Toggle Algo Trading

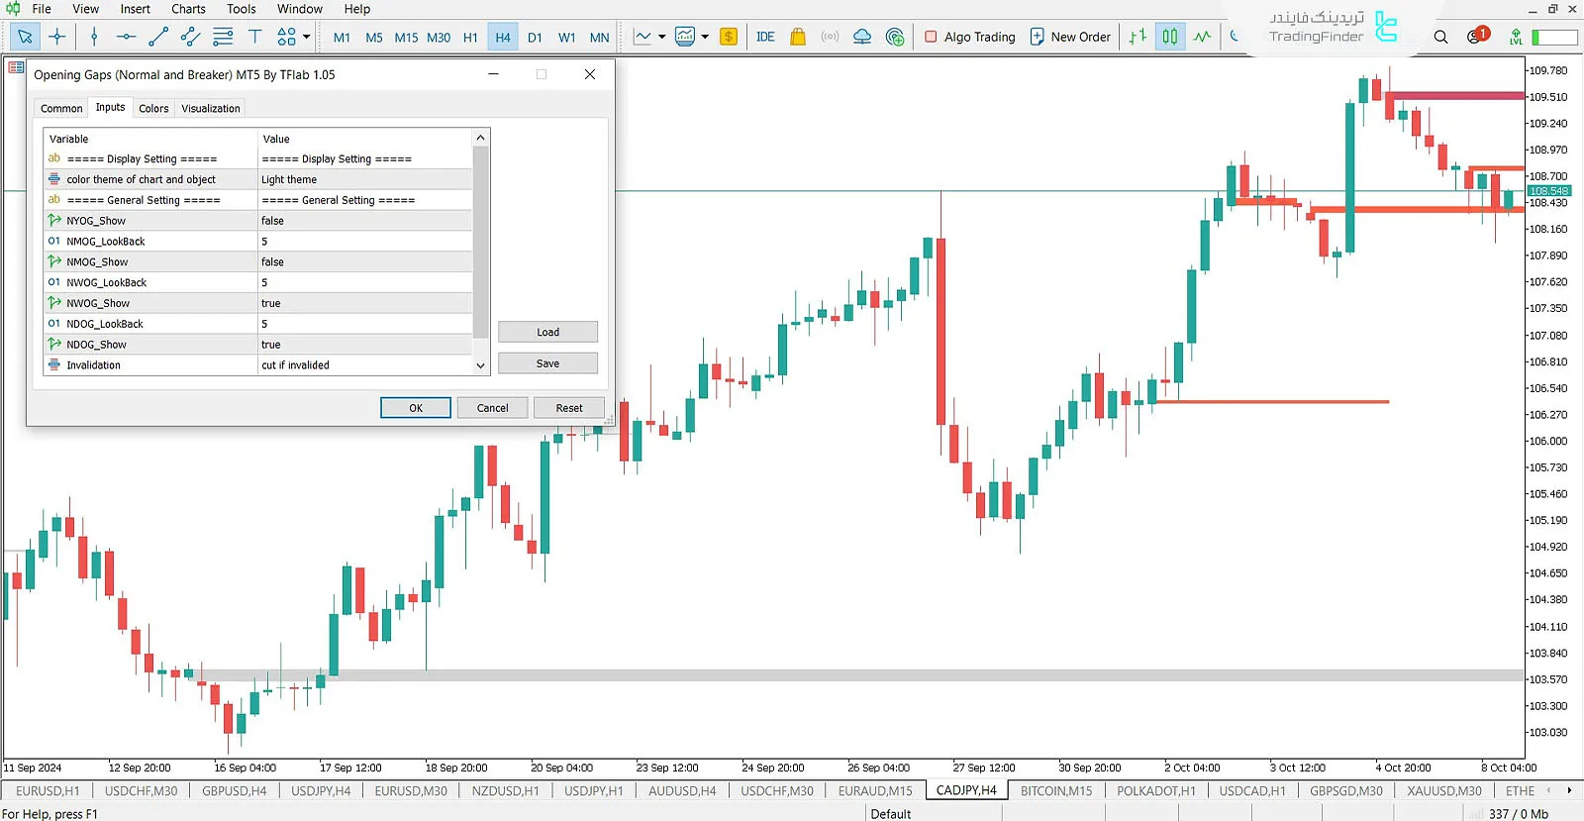(x=969, y=37)
